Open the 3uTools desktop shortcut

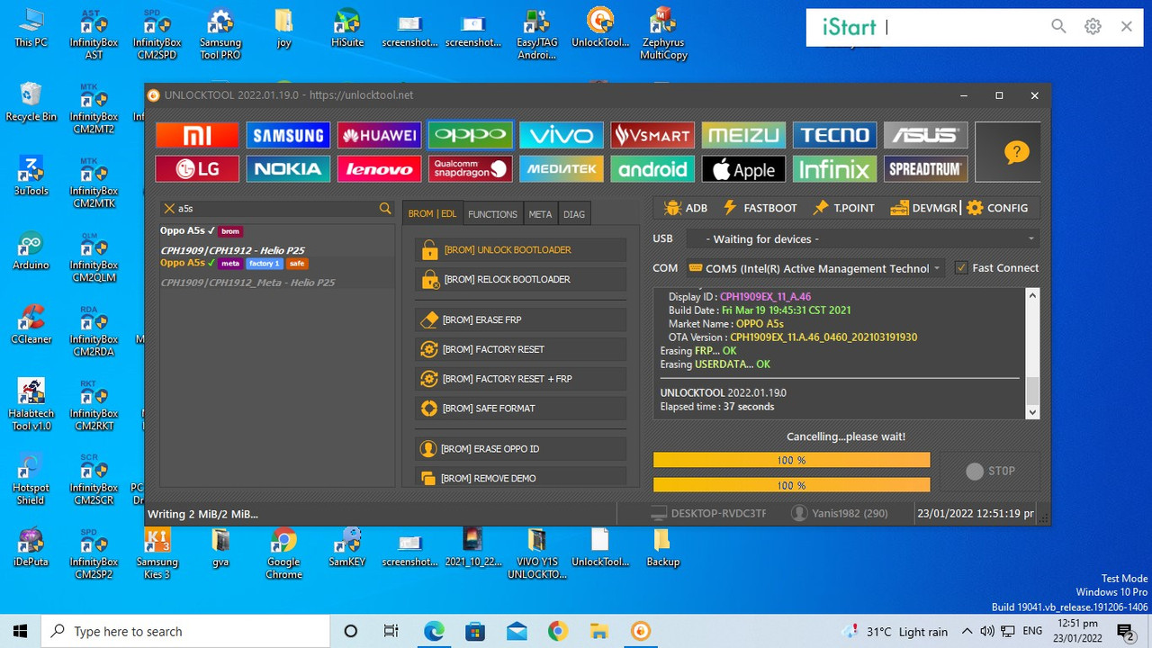pyautogui.click(x=31, y=175)
